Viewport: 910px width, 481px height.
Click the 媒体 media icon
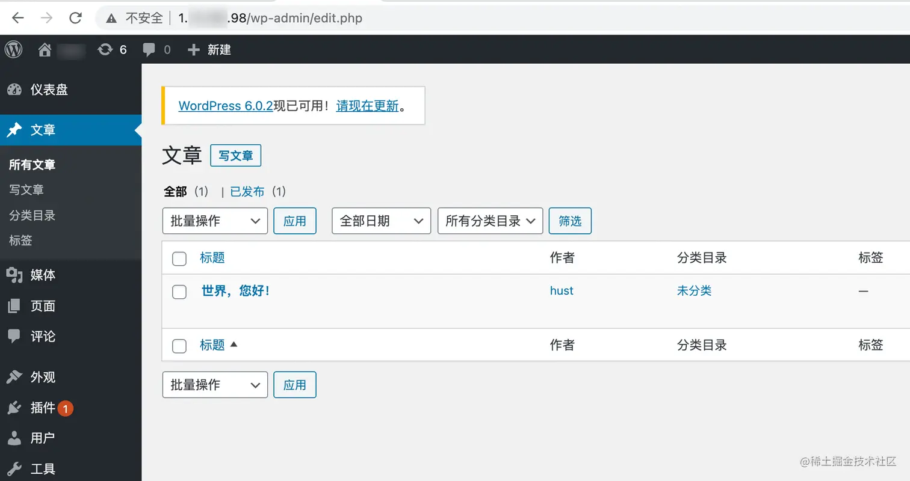14,275
